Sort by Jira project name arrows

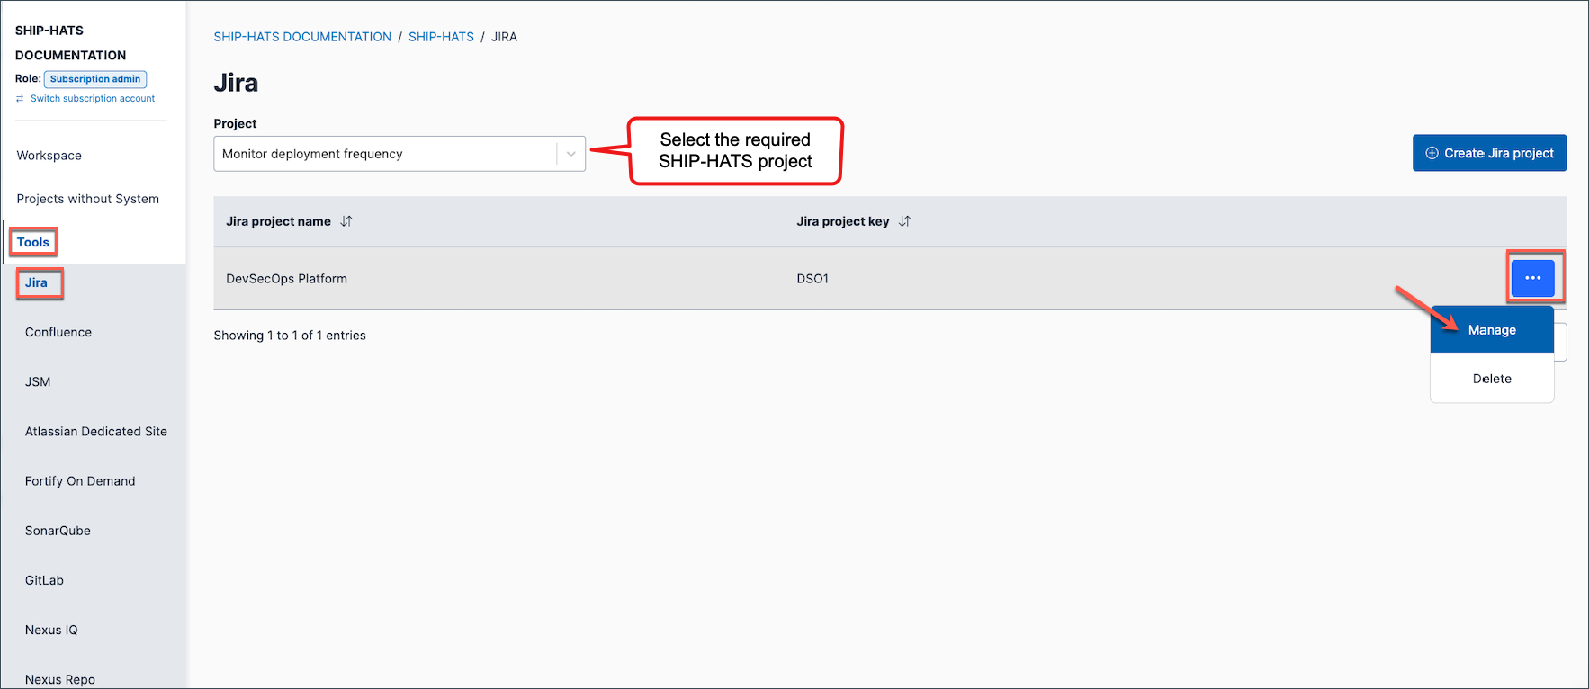[x=346, y=221]
